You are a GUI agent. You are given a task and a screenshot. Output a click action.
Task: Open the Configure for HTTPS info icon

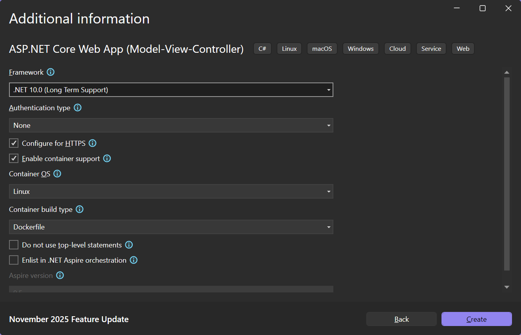click(92, 143)
